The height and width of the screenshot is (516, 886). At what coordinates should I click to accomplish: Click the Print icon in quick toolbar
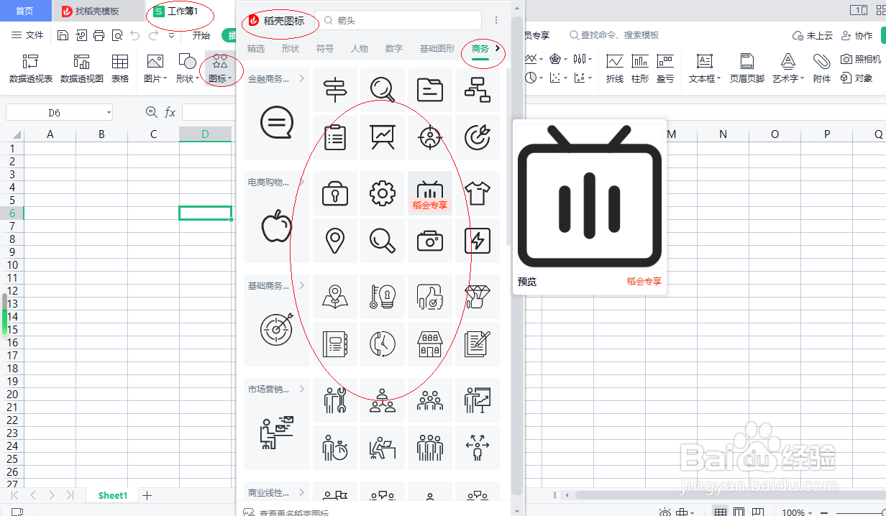click(x=99, y=35)
